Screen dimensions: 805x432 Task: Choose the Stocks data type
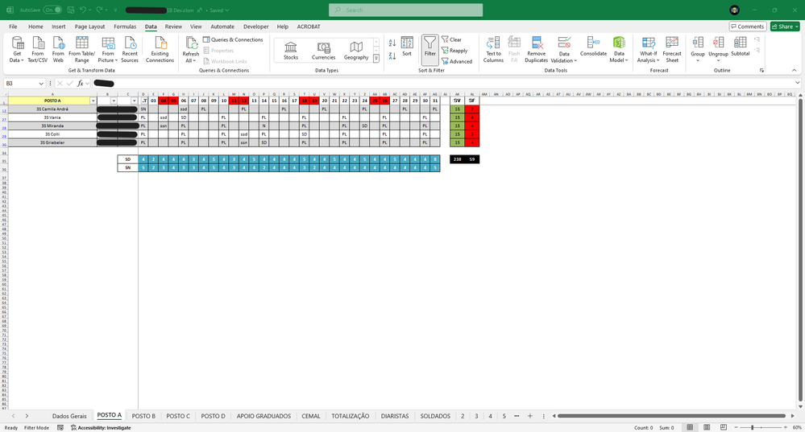[x=291, y=51]
